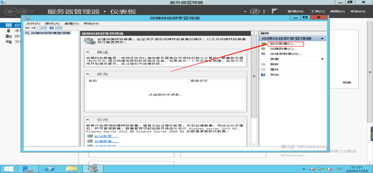Click 属性 in the actions pane
This screenshot has width=373, height=173.
(x=275, y=69)
